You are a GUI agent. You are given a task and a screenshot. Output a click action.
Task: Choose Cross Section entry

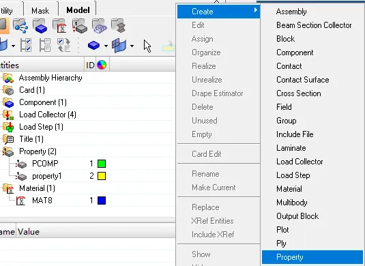click(x=298, y=93)
